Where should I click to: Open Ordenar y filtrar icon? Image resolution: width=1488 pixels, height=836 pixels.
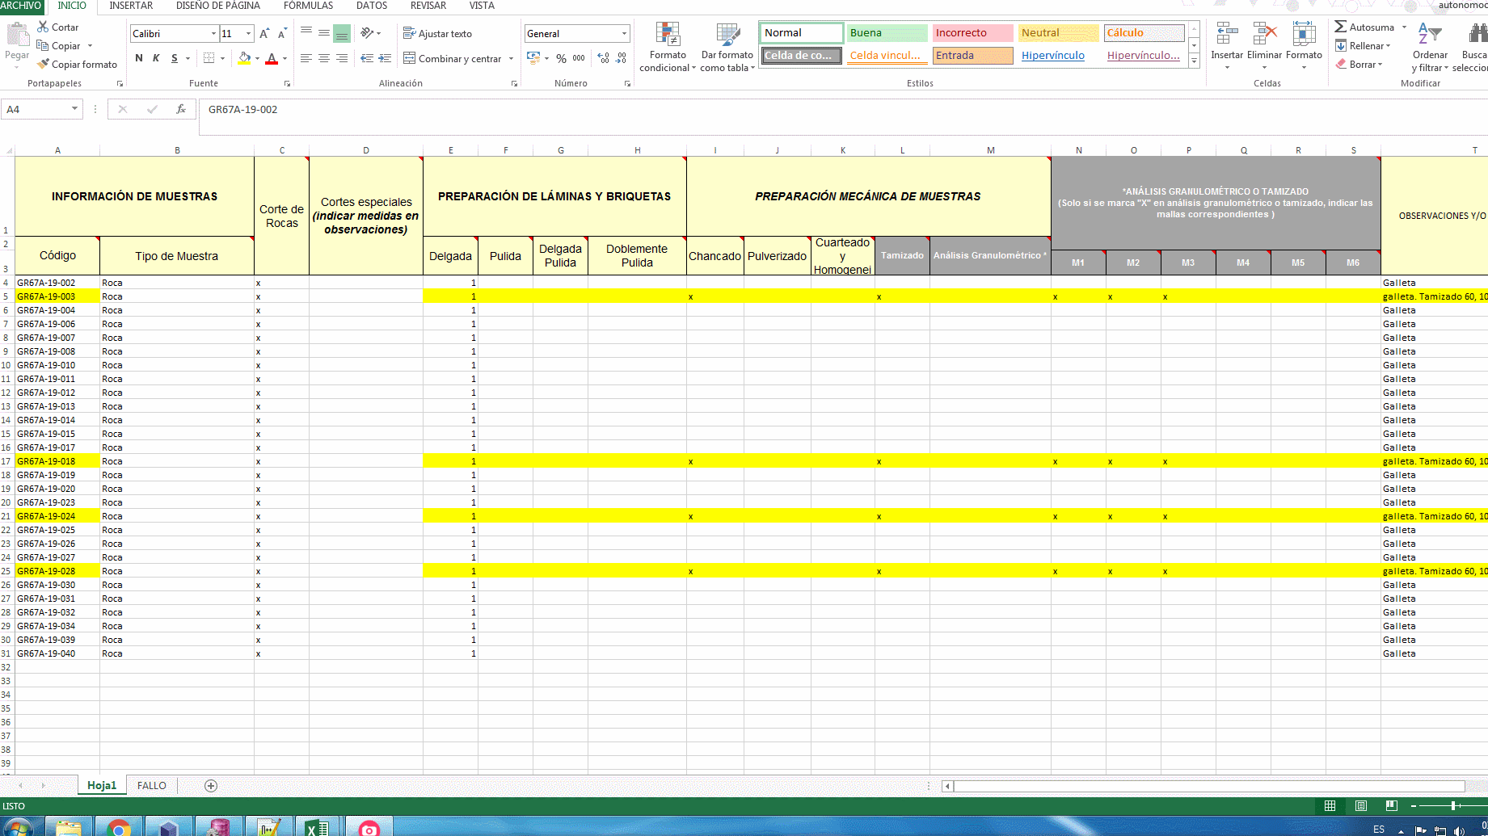click(x=1430, y=34)
